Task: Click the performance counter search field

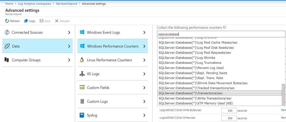Action: tap(221, 34)
